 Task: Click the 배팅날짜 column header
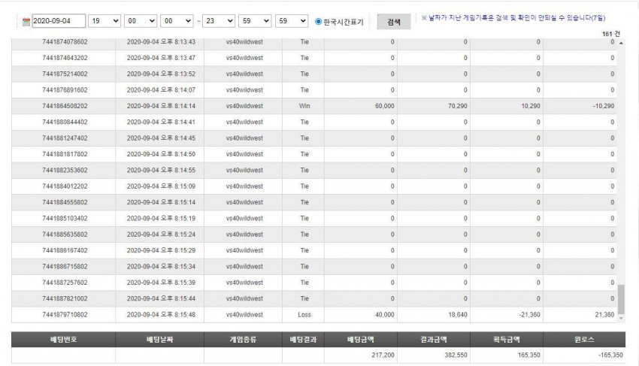pyautogui.click(x=159, y=340)
